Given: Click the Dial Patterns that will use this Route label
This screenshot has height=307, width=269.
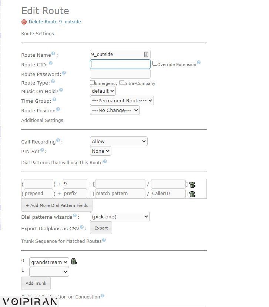Looking at the screenshot, I should [62, 163].
